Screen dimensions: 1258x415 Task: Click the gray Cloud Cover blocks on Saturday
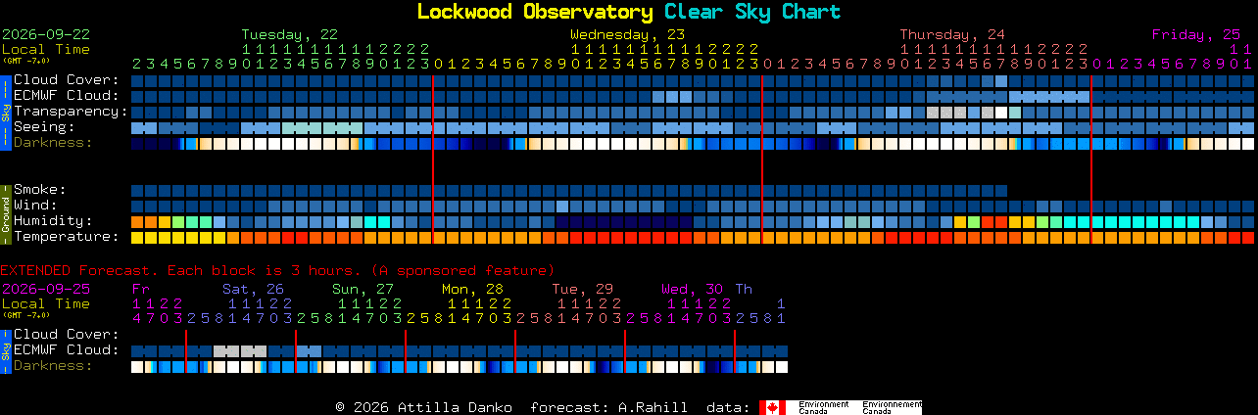pyautogui.click(x=240, y=350)
